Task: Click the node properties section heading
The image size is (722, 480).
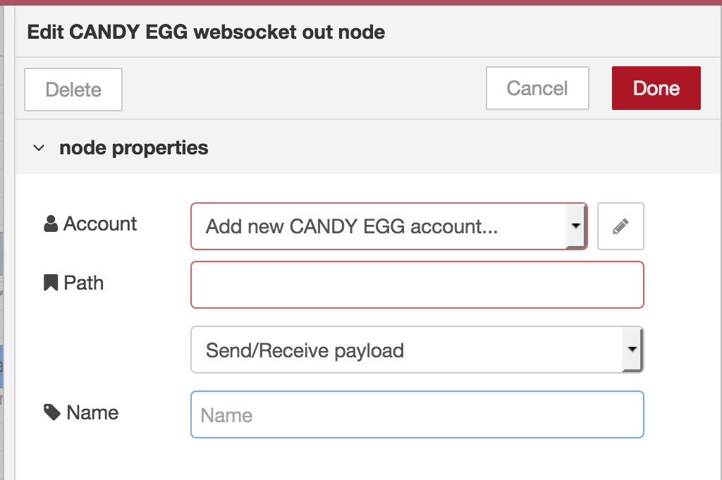Action: pos(133,148)
